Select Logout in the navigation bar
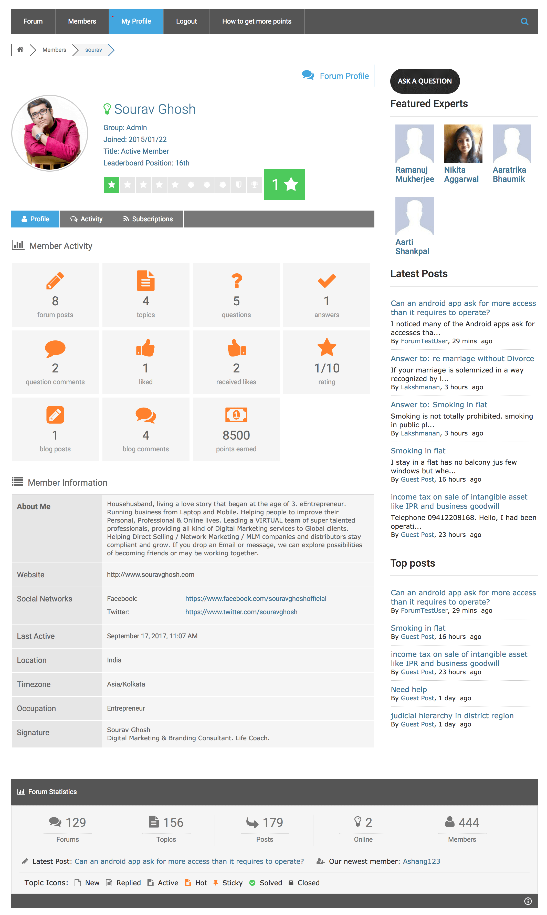Image resolution: width=547 pixels, height=915 pixels. [186, 21]
